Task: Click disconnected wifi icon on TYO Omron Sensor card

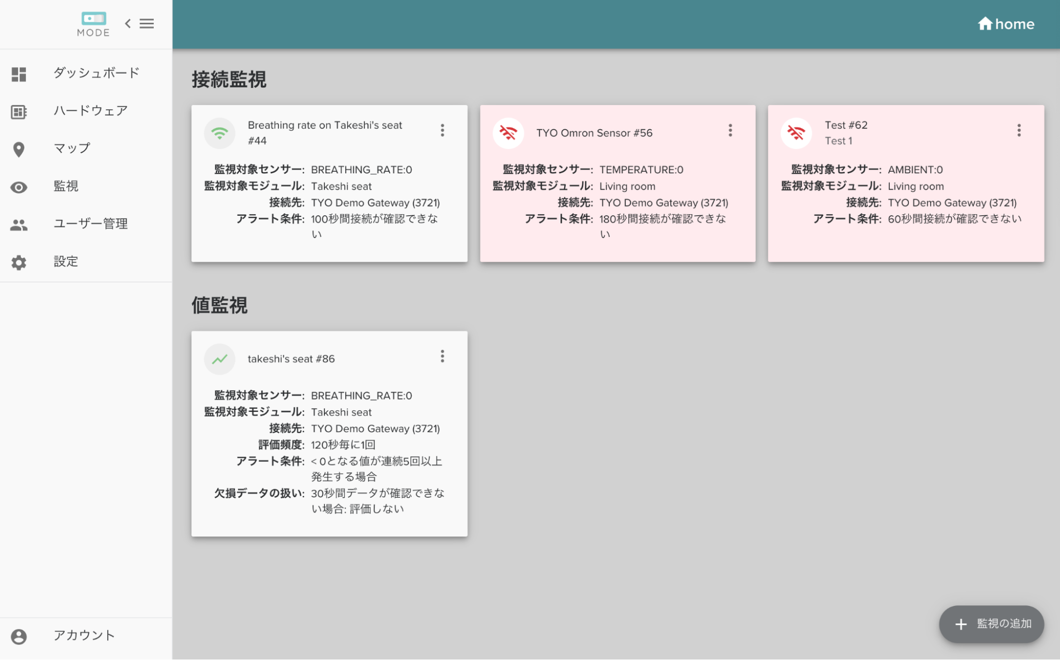Action: pos(508,133)
